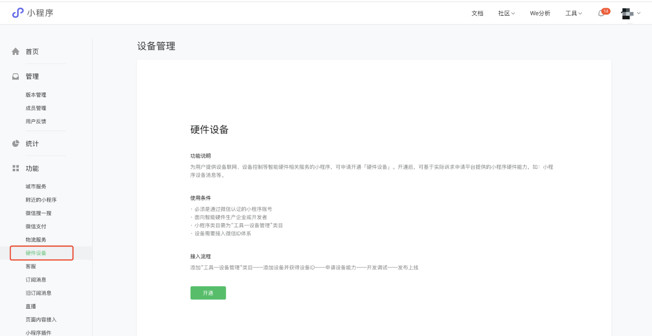Open 文档 in the top navigation
652x336 pixels.
pos(477,14)
